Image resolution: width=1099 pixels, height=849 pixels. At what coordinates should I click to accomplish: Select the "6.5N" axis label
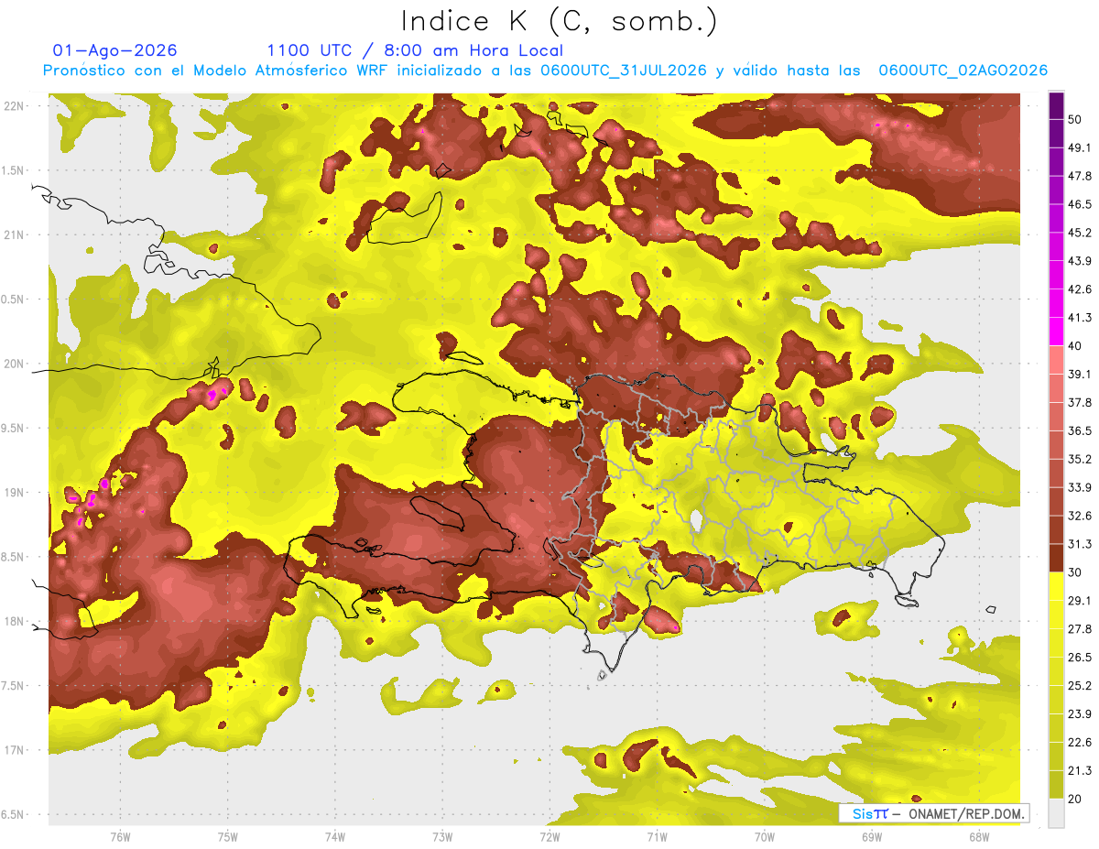tap(14, 815)
